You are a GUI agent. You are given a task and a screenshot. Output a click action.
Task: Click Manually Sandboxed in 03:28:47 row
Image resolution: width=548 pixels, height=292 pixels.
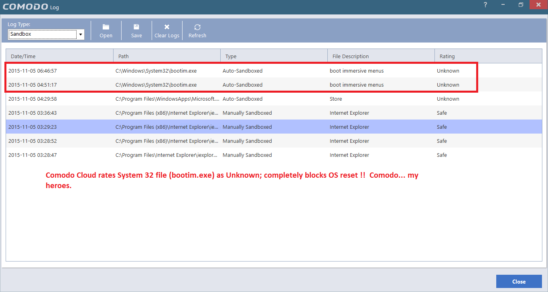(247, 155)
